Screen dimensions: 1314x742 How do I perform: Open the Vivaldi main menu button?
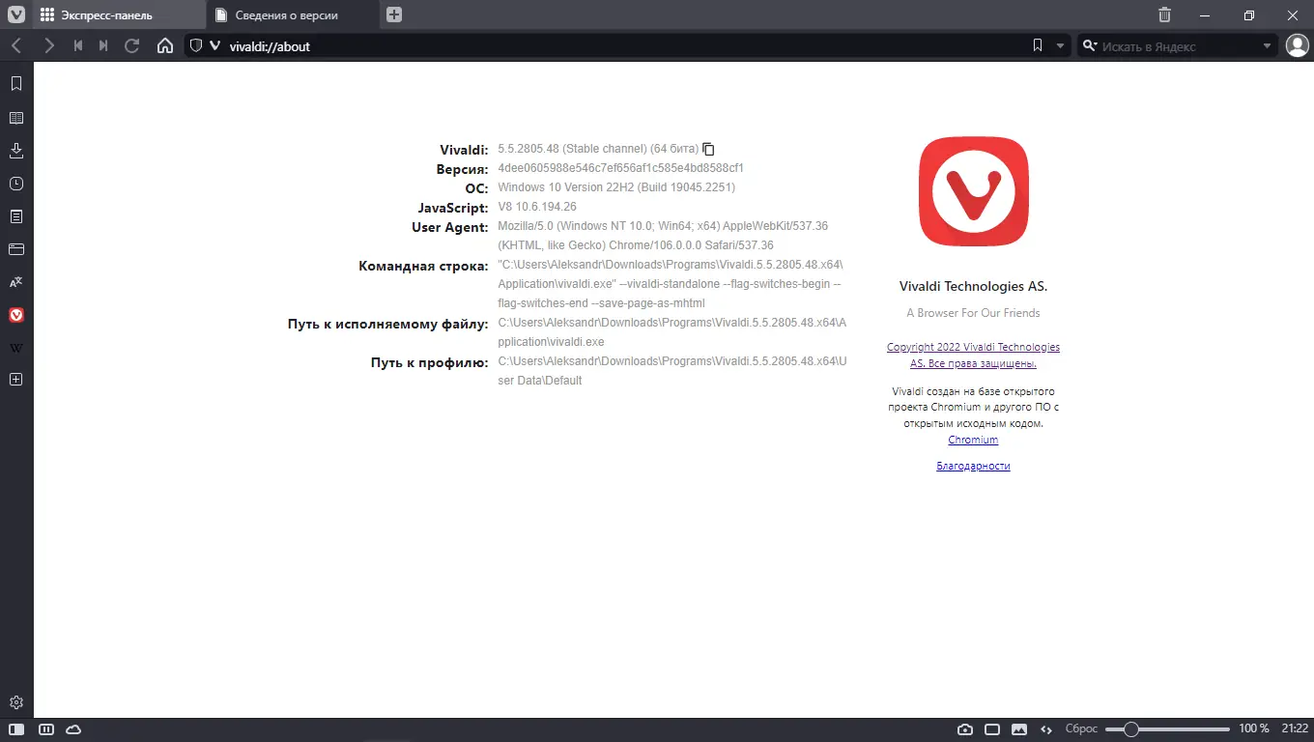[16, 14]
